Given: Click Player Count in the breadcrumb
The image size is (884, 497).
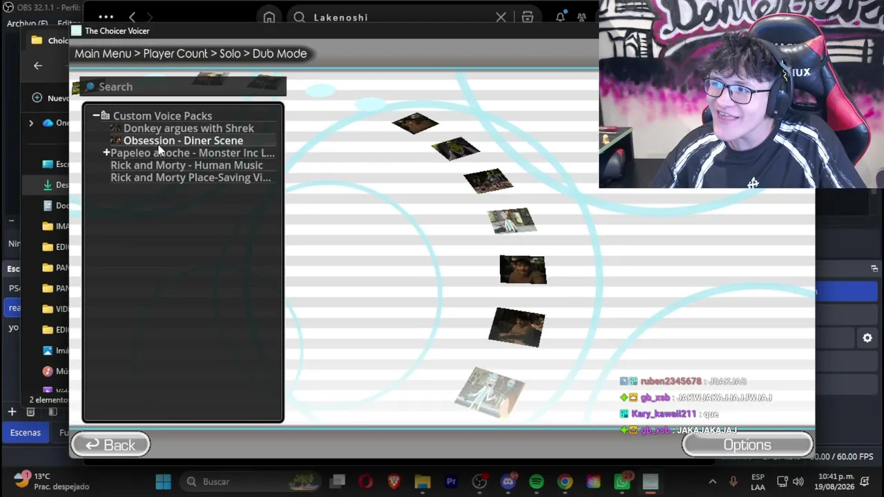Looking at the screenshot, I should point(175,53).
